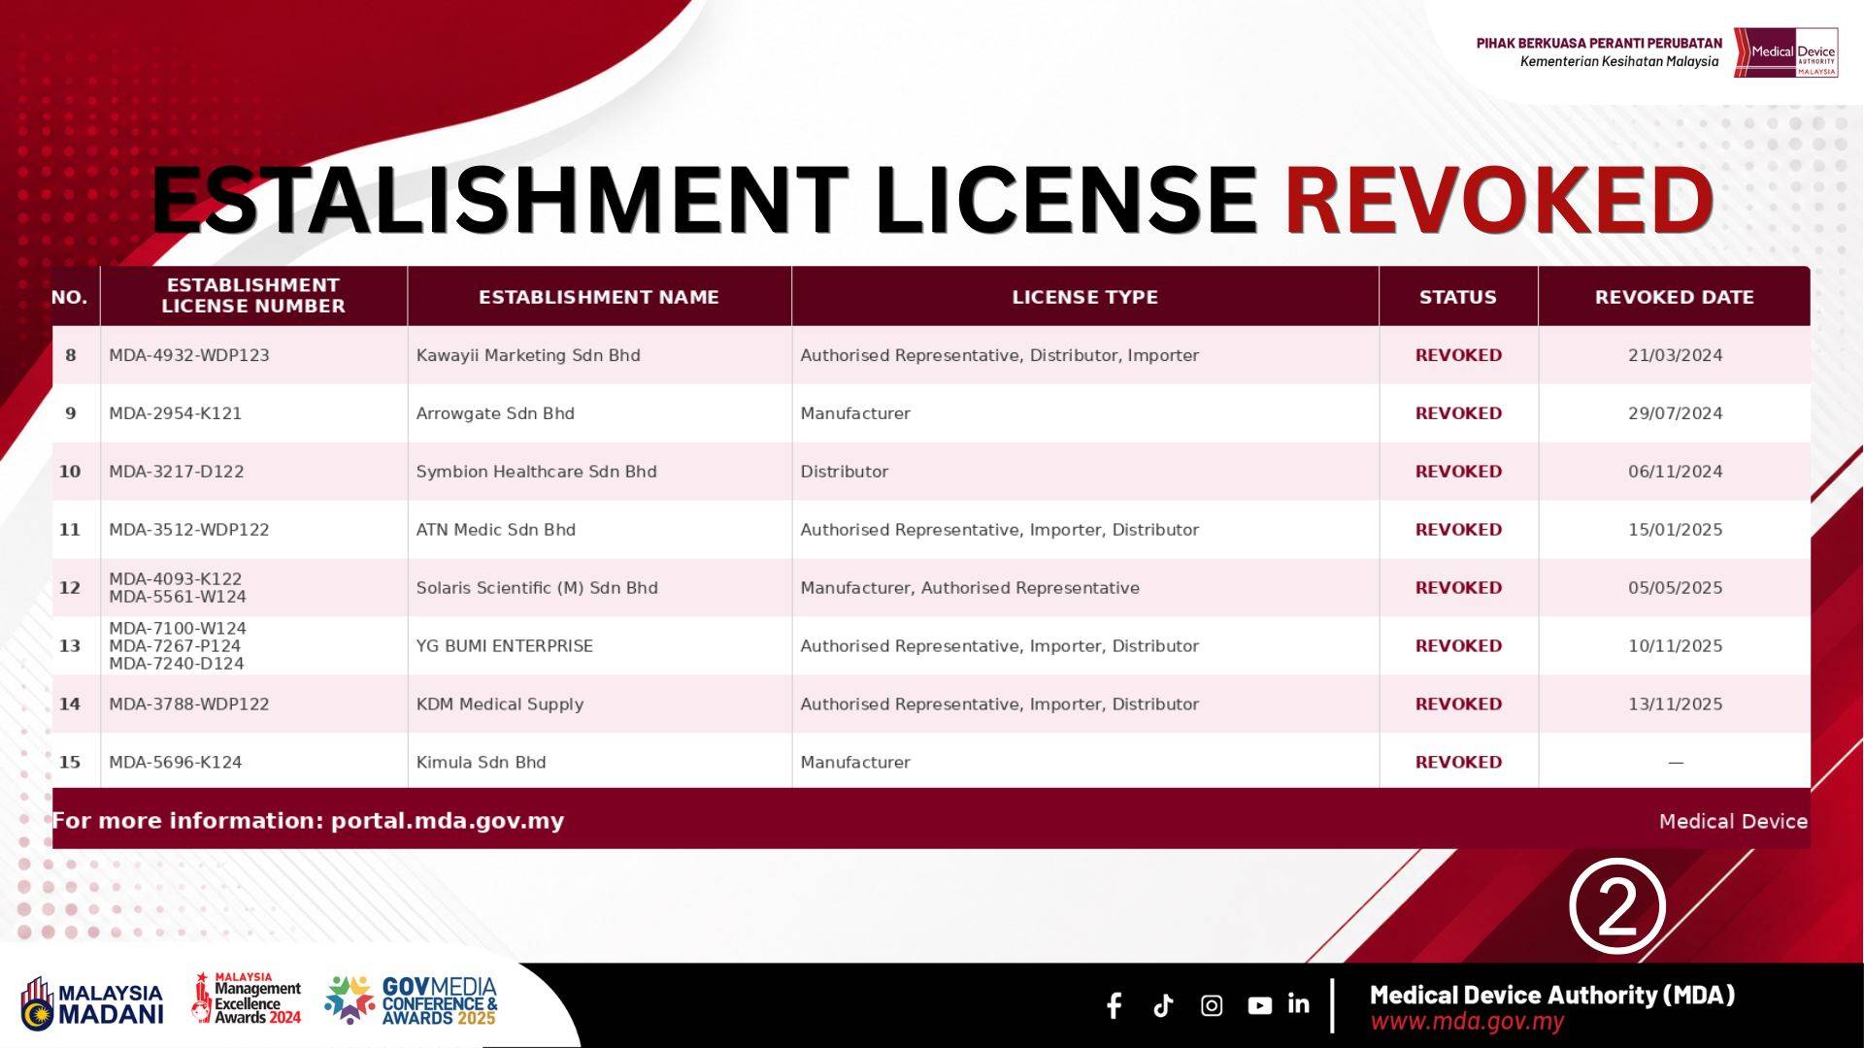
Task: Click revoked date 06/11/2024
Action: pos(1676,472)
